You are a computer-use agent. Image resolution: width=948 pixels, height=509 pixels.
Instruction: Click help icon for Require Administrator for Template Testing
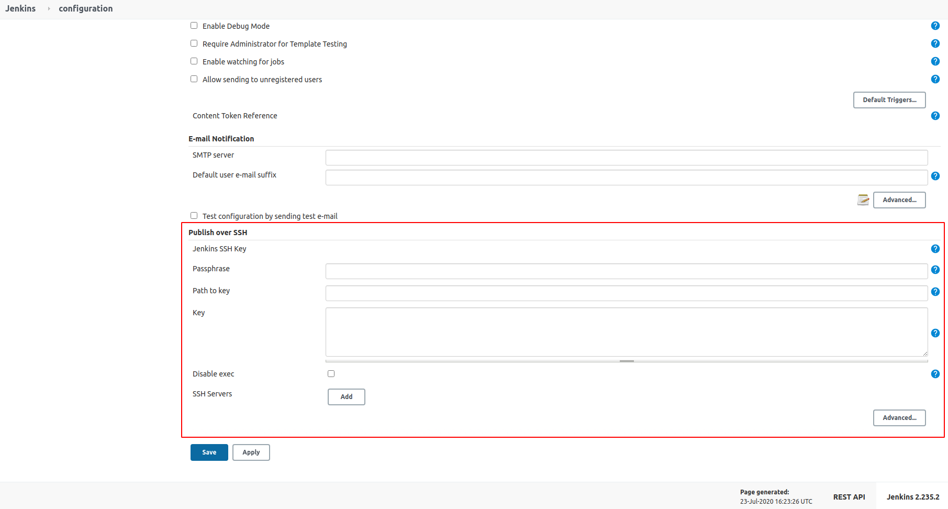[x=935, y=43]
